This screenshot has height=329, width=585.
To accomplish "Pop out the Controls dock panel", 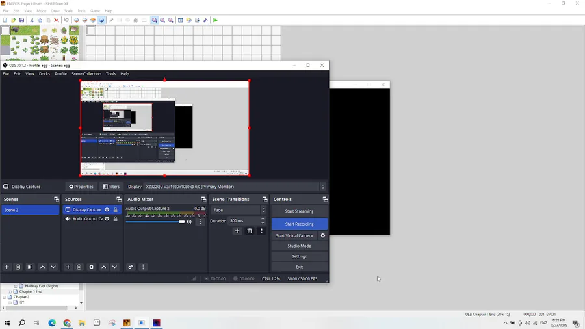I will click(x=325, y=199).
